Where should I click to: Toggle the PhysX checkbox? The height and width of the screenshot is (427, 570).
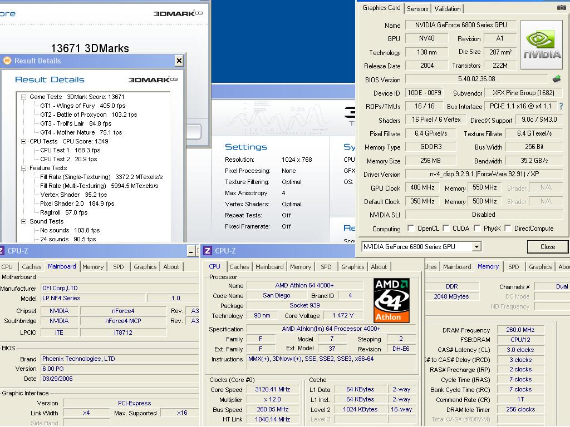477,228
